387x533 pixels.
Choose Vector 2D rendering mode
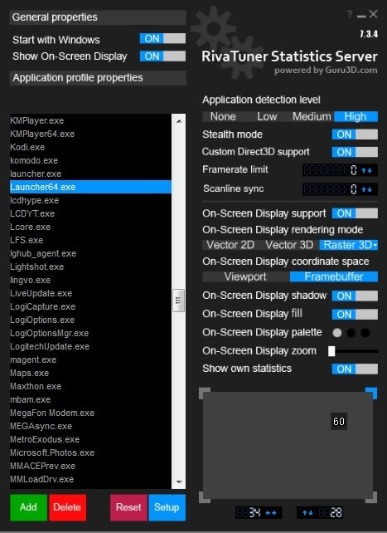230,245
